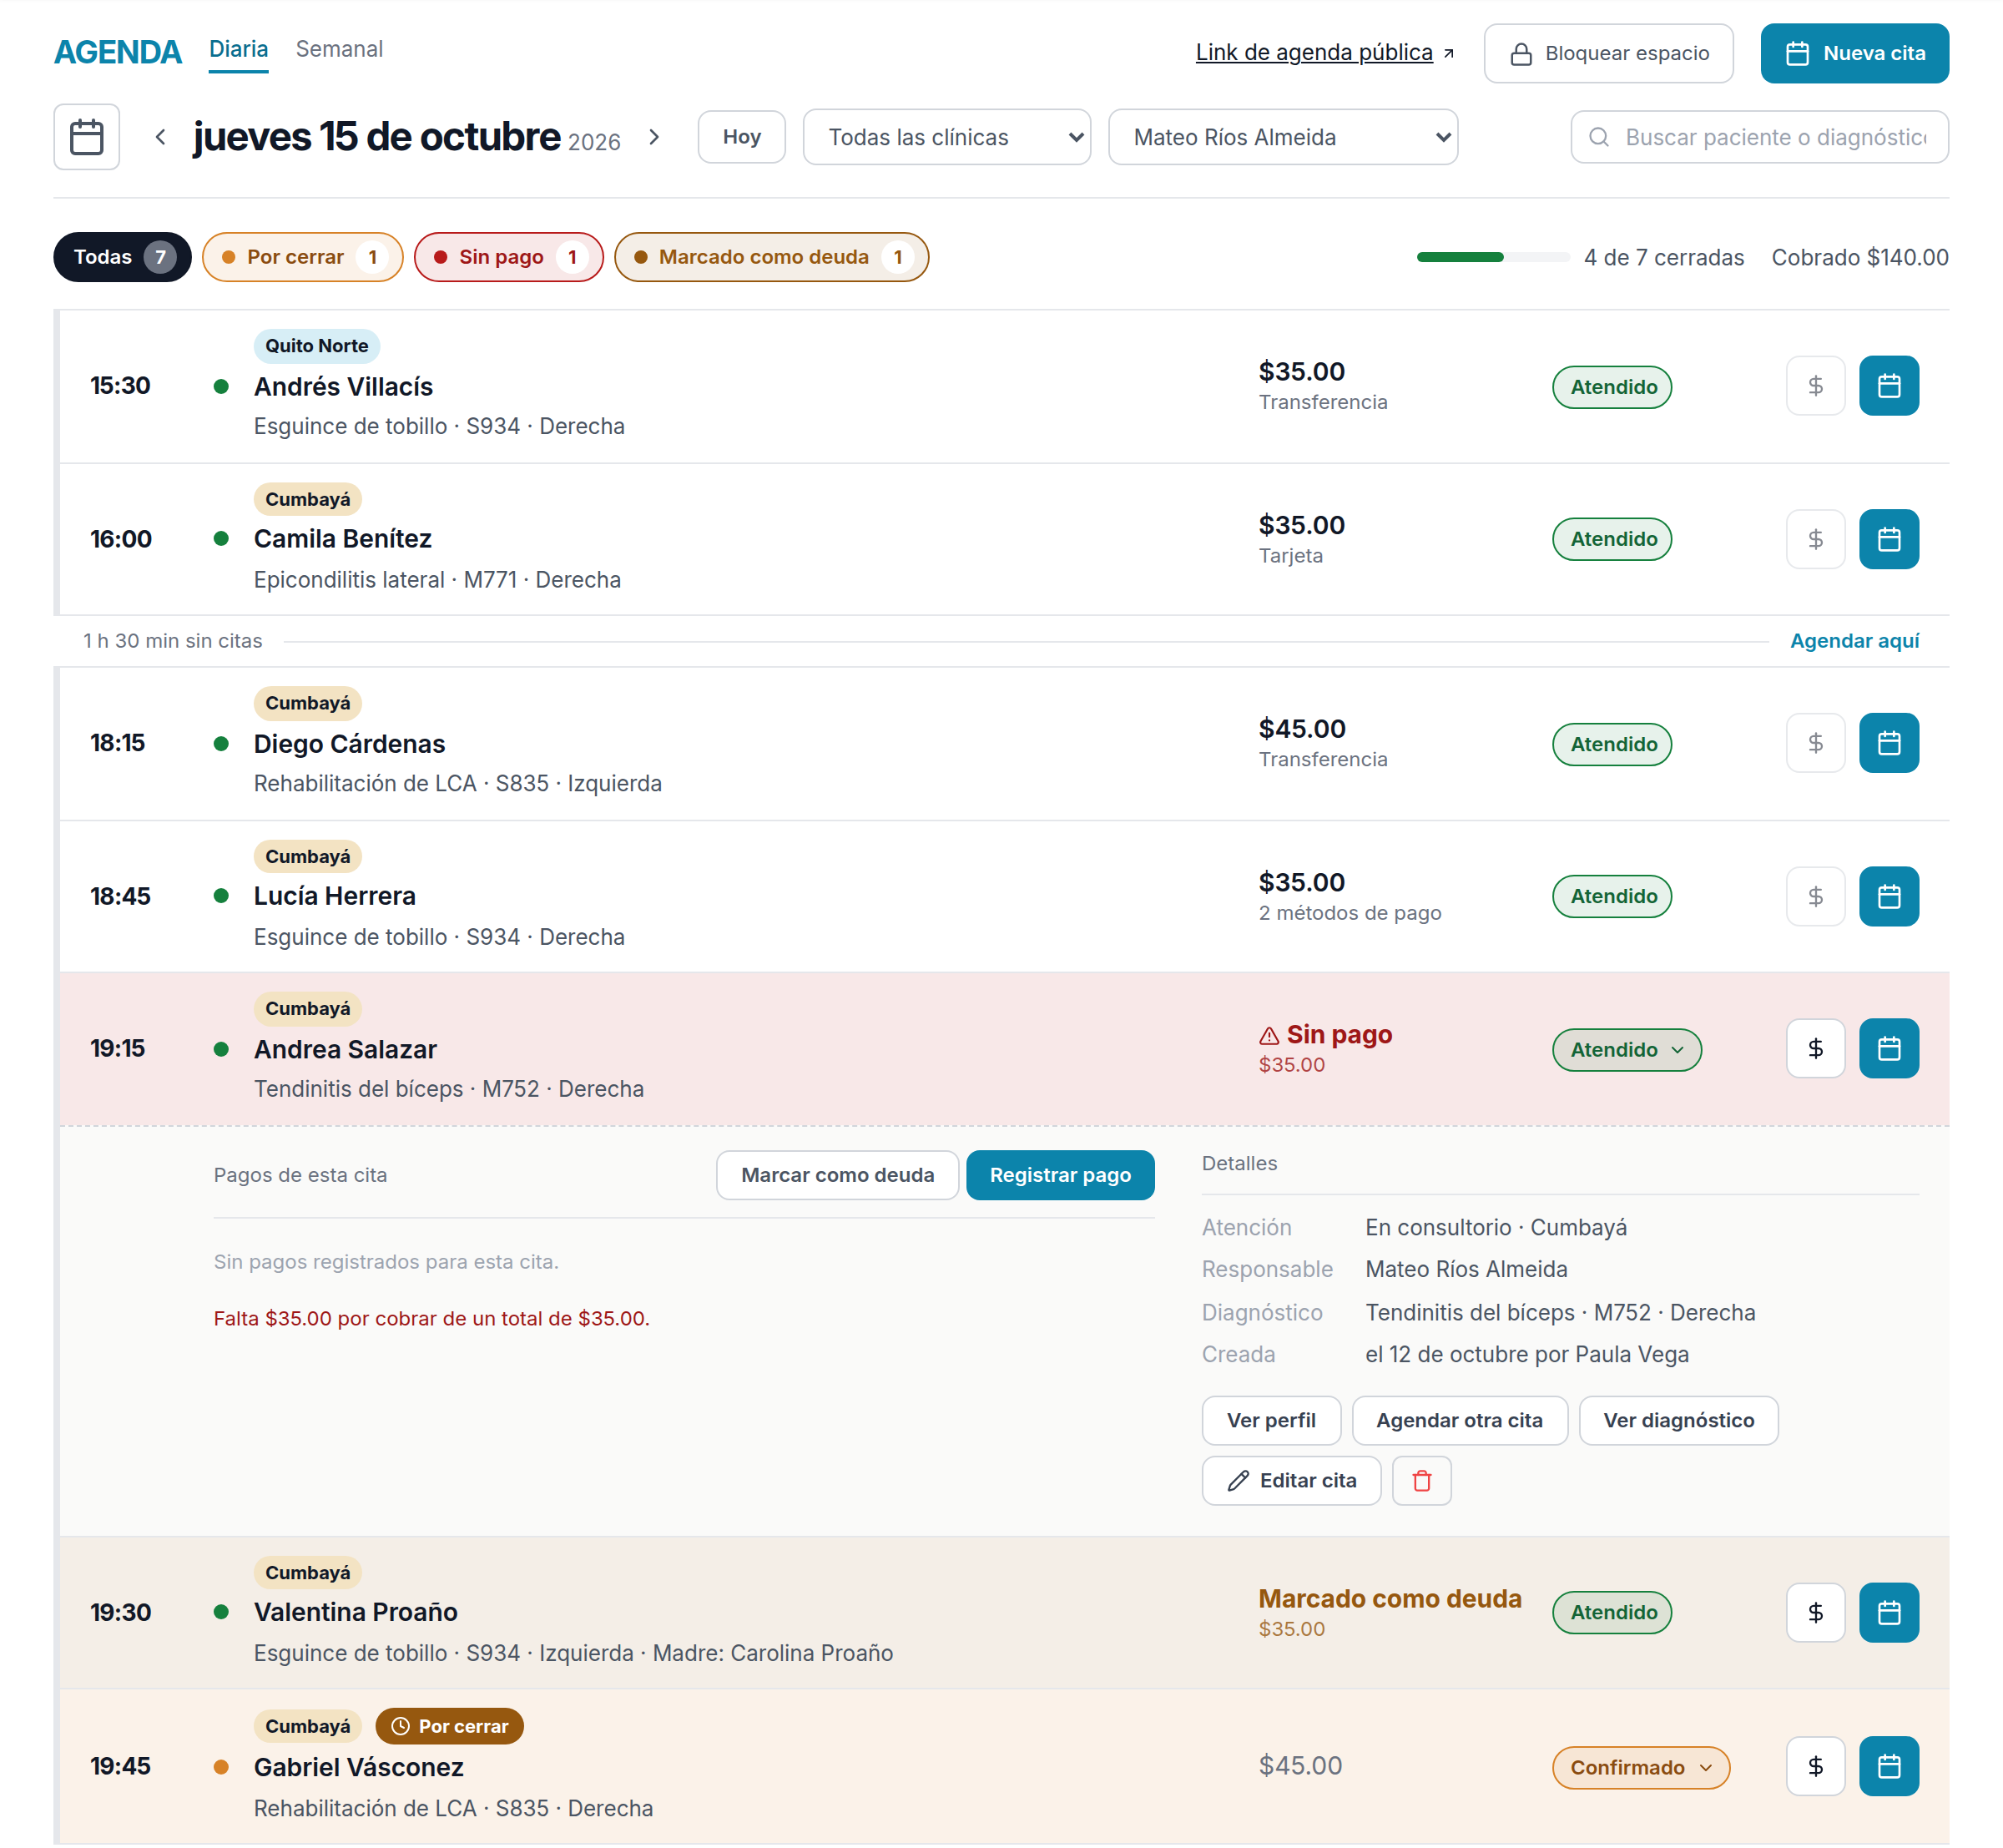Click calendar icon for Valentina Proaño
Screen dimensions: 2003x1848
(1889, 1613)
